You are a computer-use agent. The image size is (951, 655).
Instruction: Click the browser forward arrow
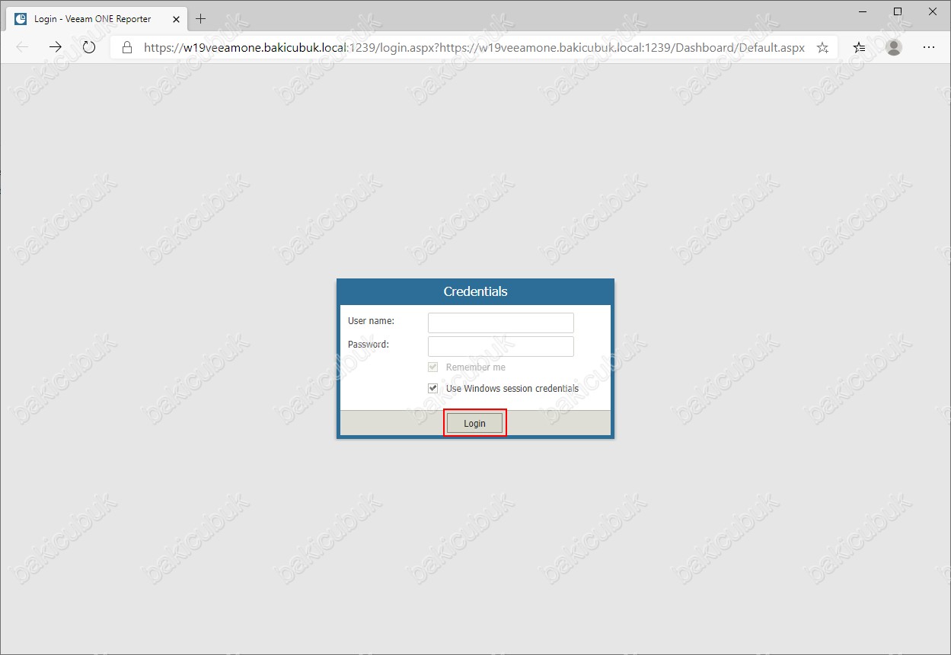pyautogui.click(x=56, y=47)
